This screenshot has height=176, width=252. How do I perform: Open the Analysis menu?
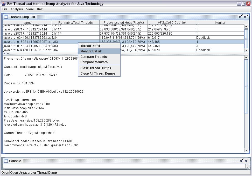(17, 9)
